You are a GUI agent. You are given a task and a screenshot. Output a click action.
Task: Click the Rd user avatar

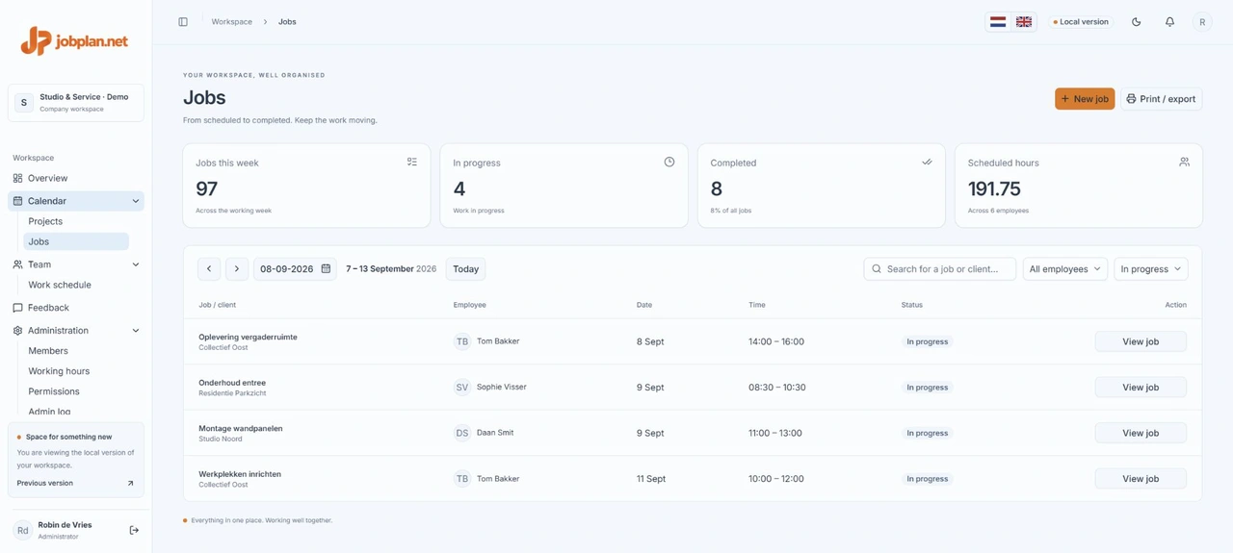22,530
